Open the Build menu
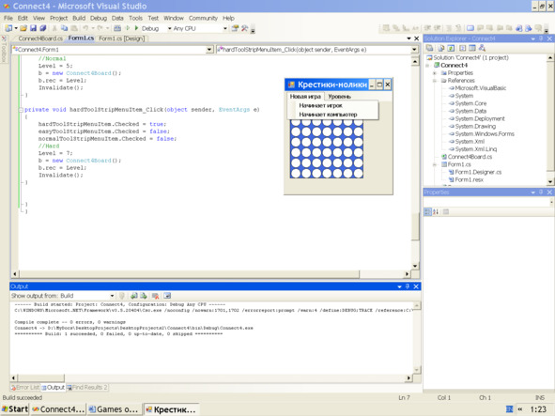Image resolution: width=555 pixels, height=416 pixels. coord(79,18)
